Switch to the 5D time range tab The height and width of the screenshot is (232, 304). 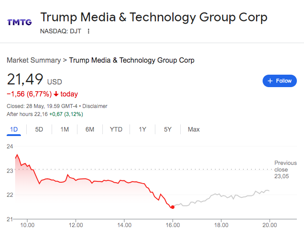tap(39, 129)
